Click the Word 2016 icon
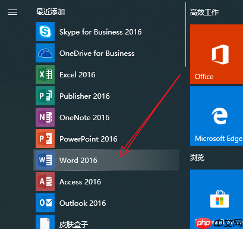 45,160
